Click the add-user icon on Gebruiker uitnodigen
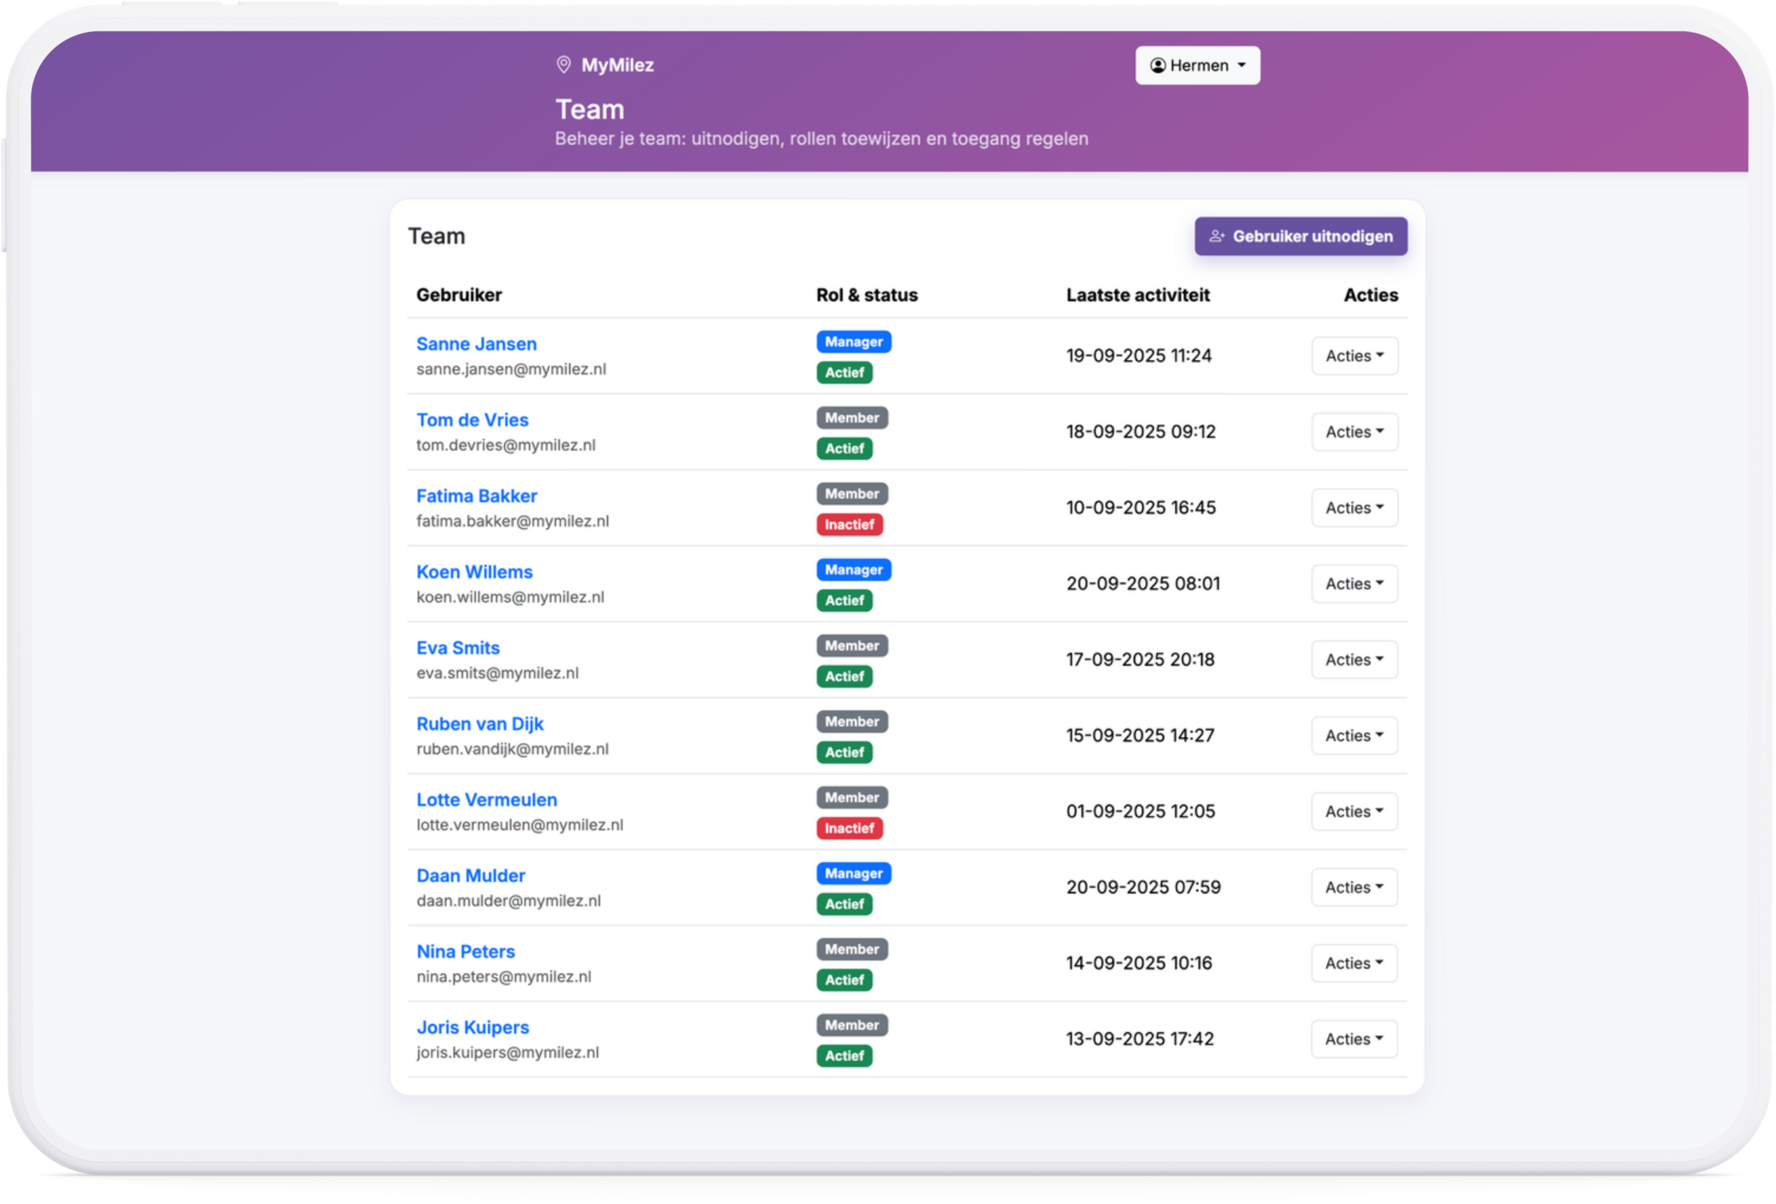 pos(1217,236)
